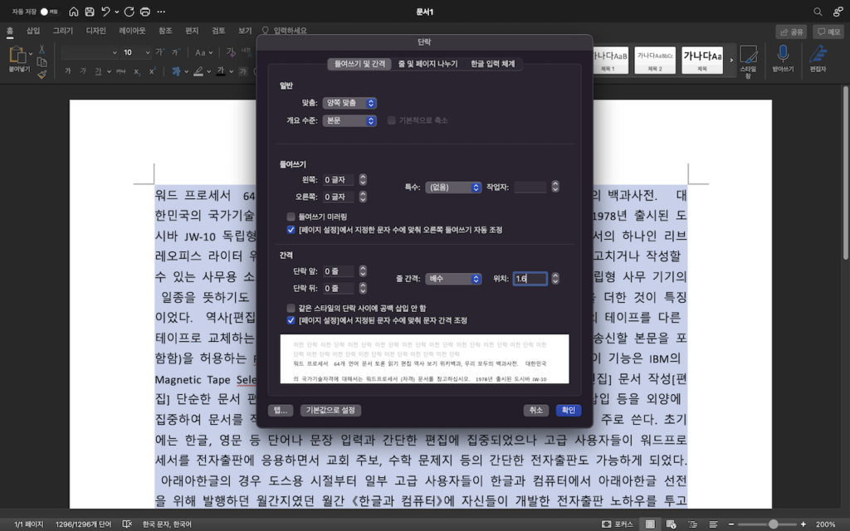Select the Web Layout view icon in status bar
This screenshot has height=531, width=850.
pos(671,524)
